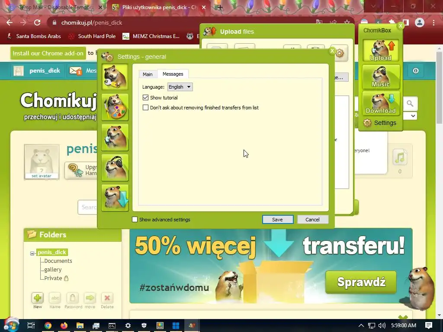Close the ChomikBox widget
Screen dimensions: 443x332
pyautogui.click(x=400, y=26)
